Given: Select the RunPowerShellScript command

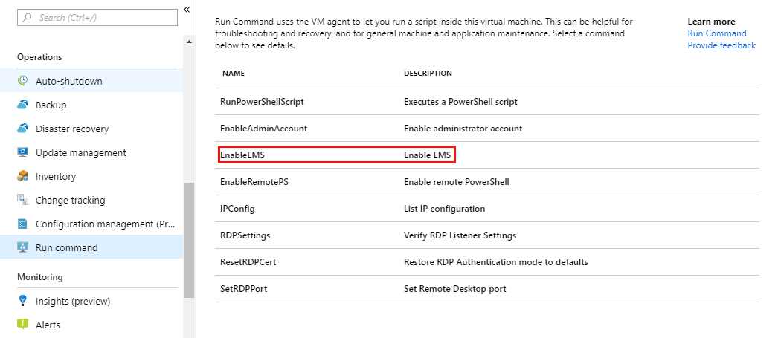Looking at the screenshot, I should pyautogui.click(x=262, y=102).
